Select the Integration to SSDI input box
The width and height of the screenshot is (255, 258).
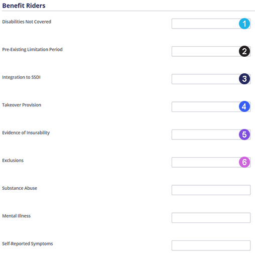(x=211, y=79)
